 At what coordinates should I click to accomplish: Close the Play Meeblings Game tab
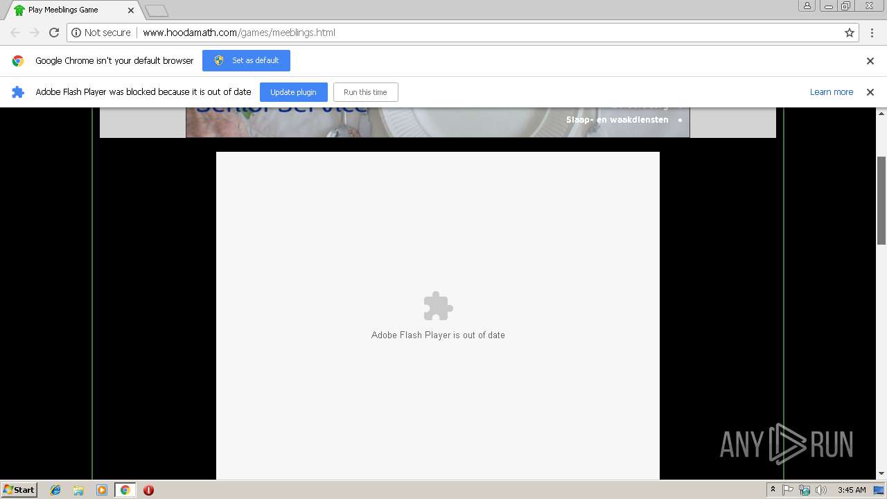click(x=131, y=10)
